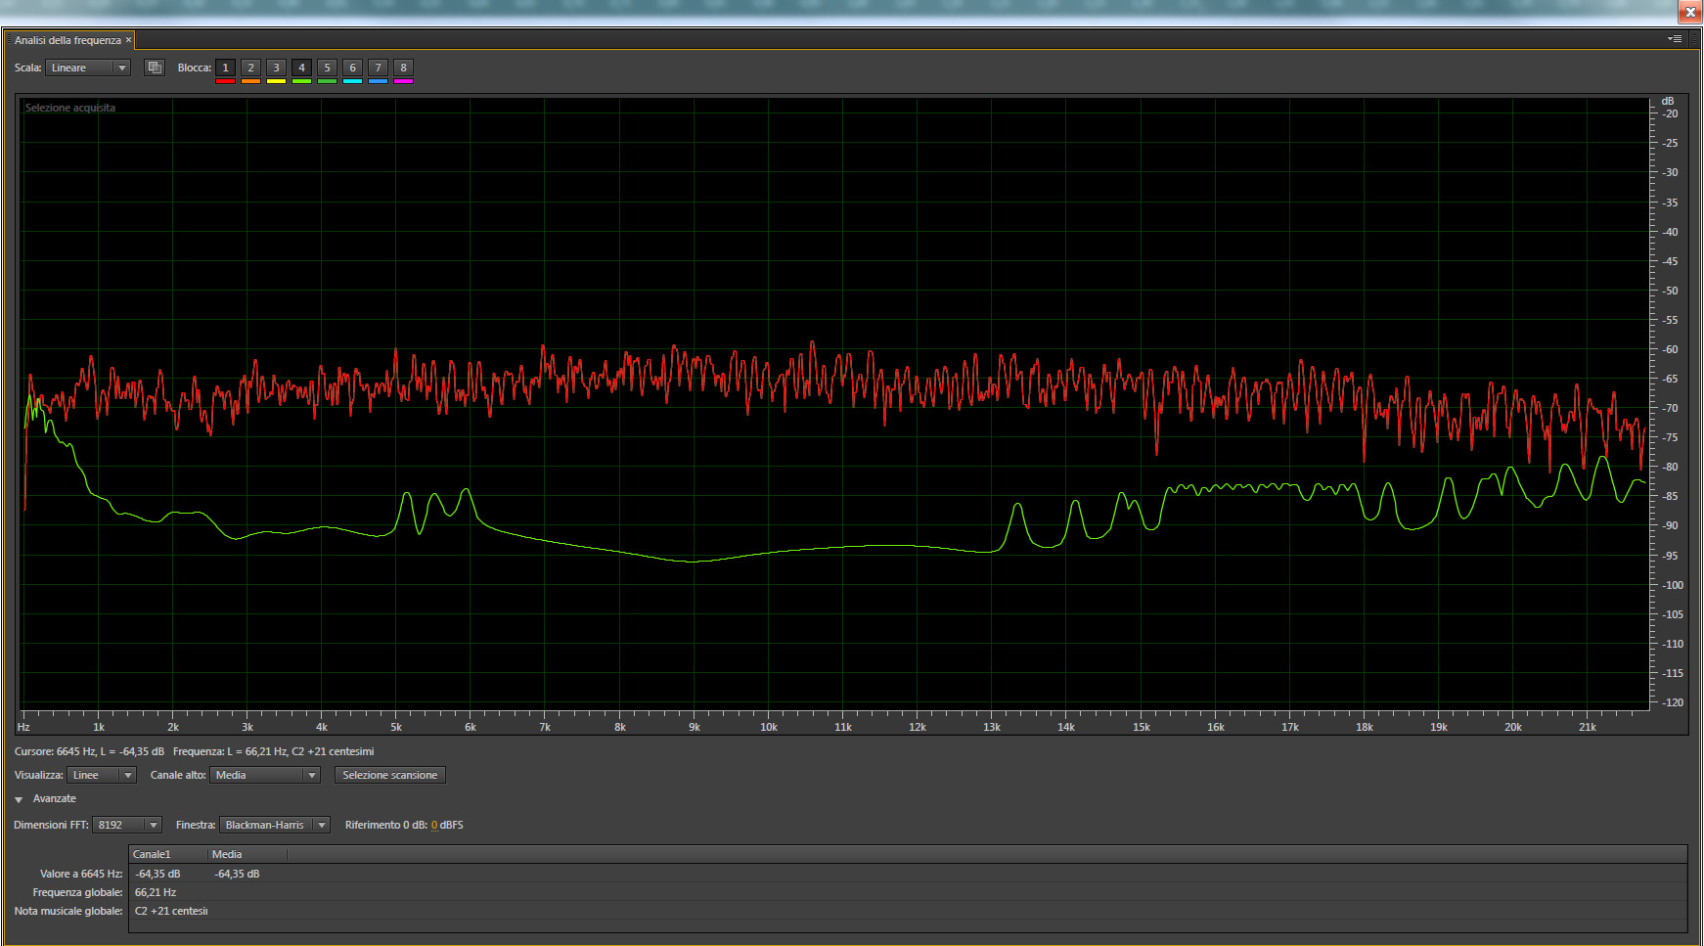The width and height of the screenshot is (1704, 946).
Task: Open the Finestra dropdown showing Blackman-Harris
Action: pos(275,825)
